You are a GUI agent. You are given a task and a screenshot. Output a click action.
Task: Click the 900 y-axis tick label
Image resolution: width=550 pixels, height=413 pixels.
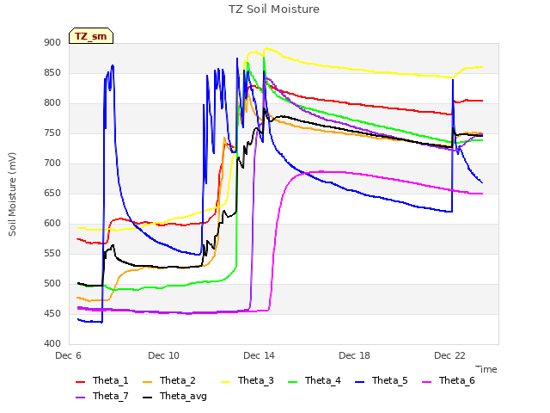52,43
